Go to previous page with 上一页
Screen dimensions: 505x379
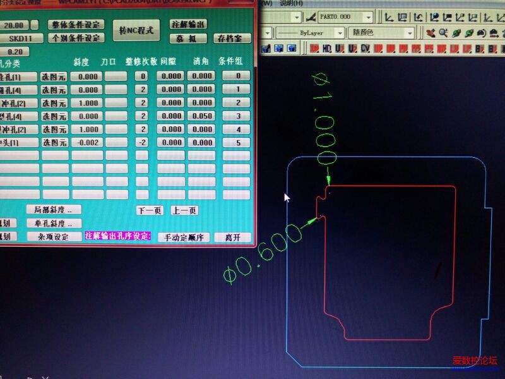click(184, 210)
